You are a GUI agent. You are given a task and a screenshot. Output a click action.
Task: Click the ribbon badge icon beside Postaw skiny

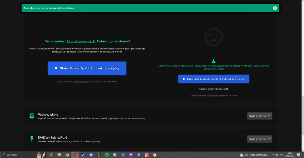[32, 116]
